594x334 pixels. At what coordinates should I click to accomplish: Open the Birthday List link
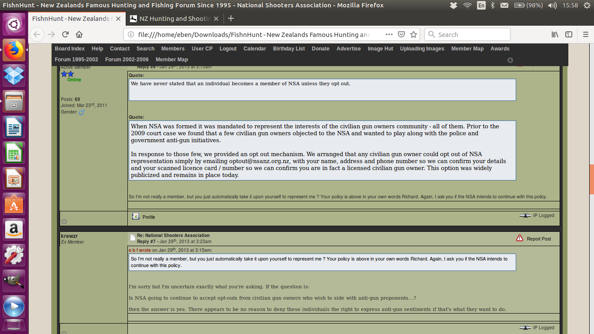289,49
